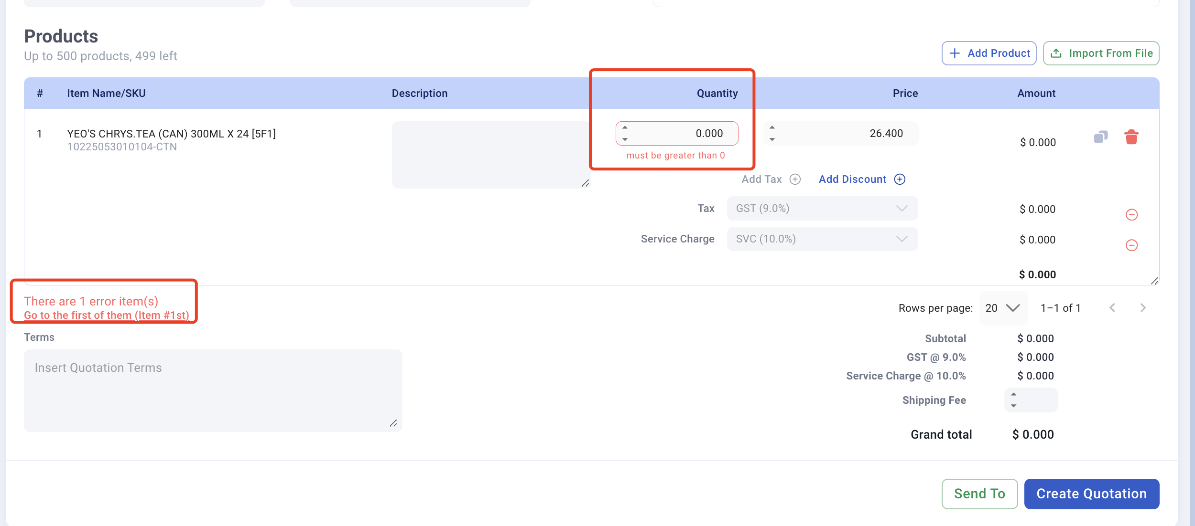Image resolution: width=1195 pixels, height=526 pixels.
Task: Click the duplicate product row icon
Action: [1100, 137]
